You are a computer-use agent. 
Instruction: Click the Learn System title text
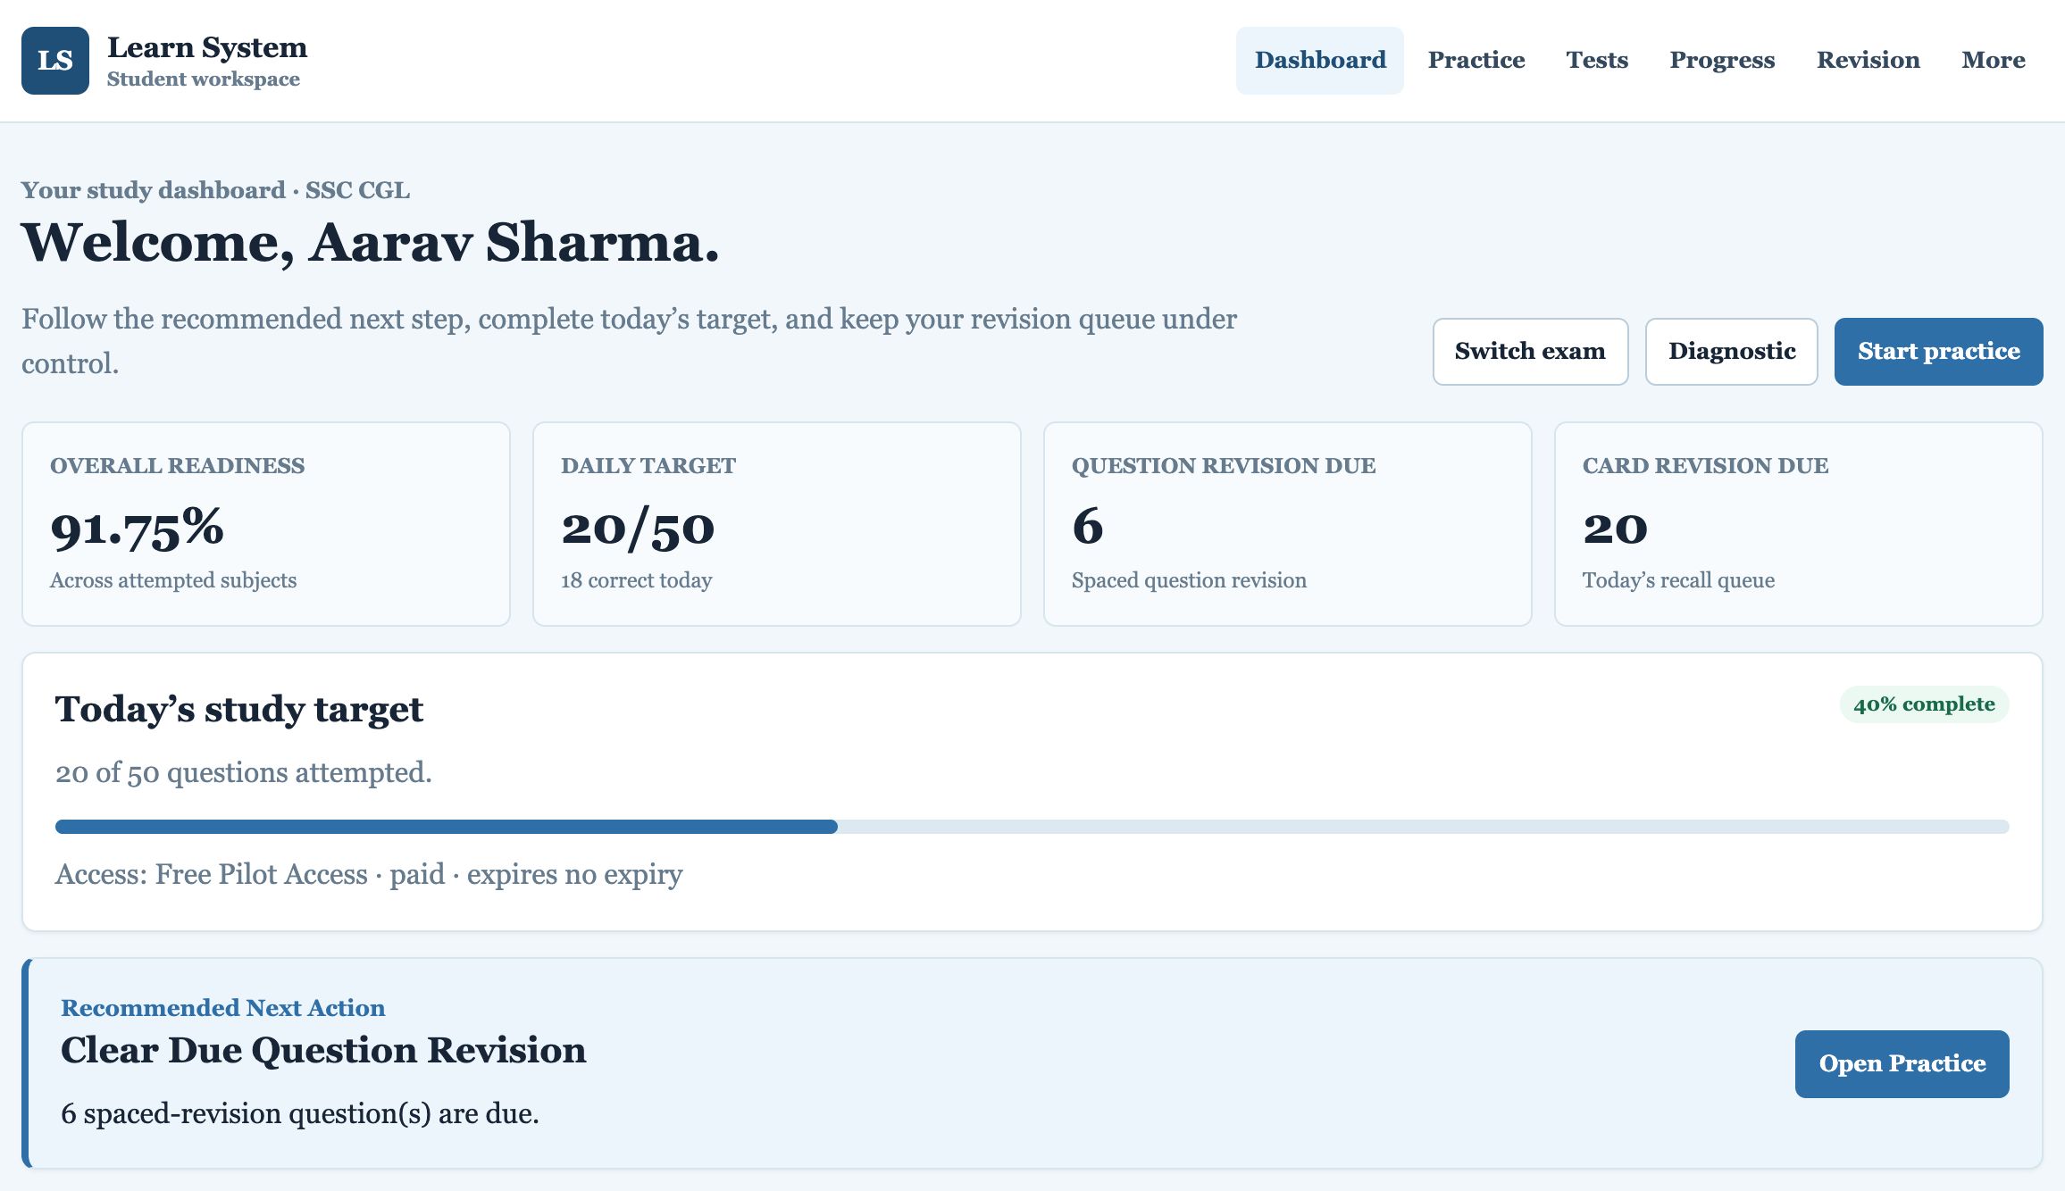point(207,47)
